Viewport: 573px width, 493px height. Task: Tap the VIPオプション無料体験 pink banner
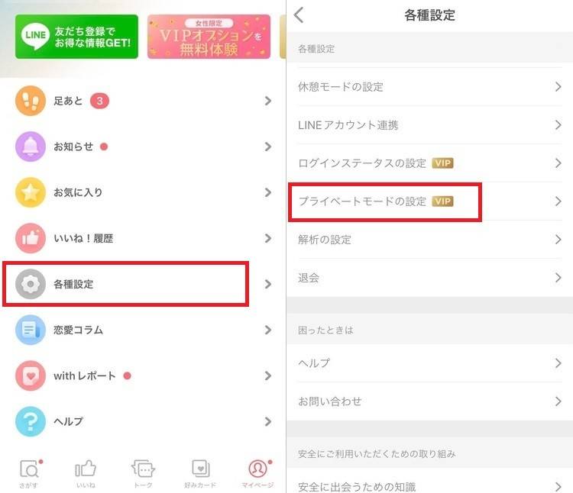coord(209,37)
